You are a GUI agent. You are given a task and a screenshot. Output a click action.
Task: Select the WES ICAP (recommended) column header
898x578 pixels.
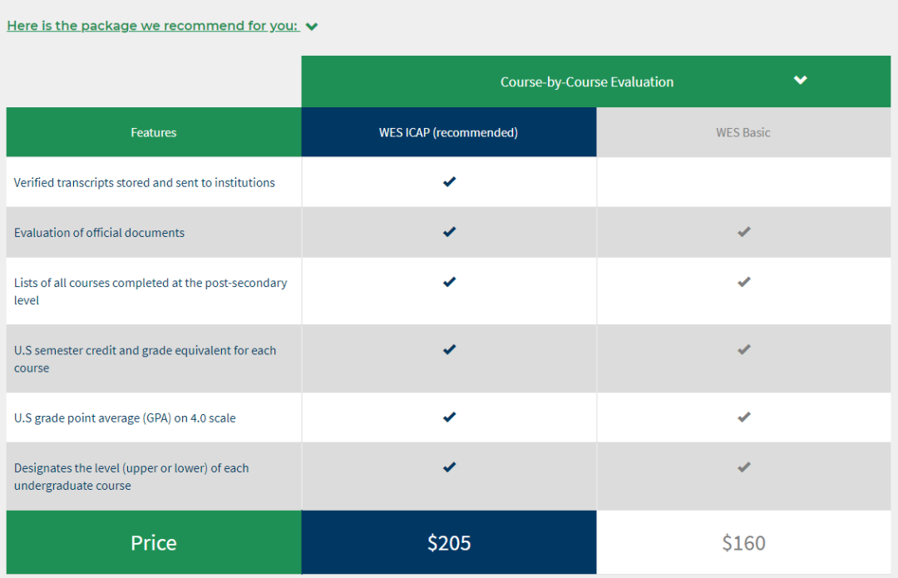pyautogui.click(x=448, y=132)
